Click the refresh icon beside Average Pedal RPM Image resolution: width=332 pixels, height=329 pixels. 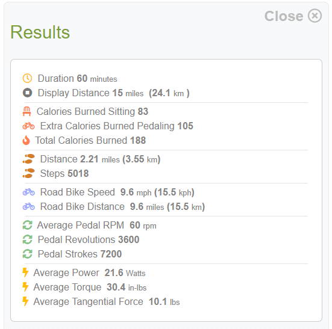coord(28,225)
